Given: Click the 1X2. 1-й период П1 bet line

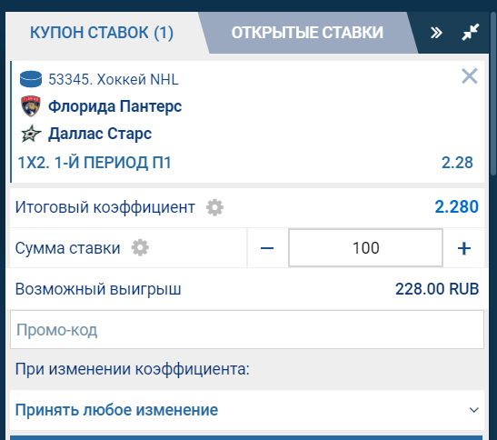Looking at the screenshot, I should 94,163.
